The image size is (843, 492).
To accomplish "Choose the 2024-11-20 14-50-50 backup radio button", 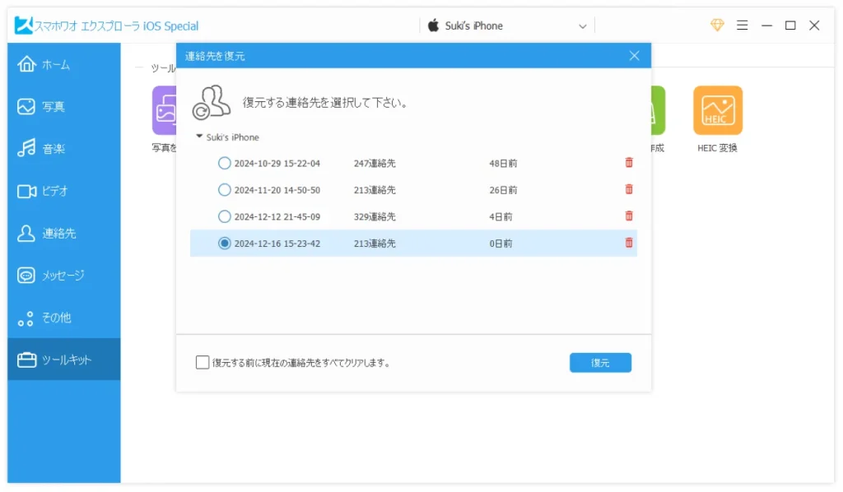I will (x=224, y=190).
